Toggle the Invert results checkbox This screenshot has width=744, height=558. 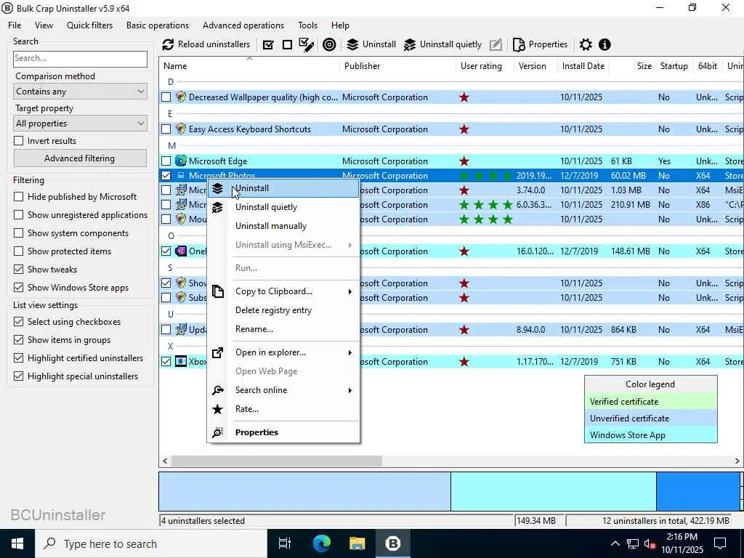point(18,141)
